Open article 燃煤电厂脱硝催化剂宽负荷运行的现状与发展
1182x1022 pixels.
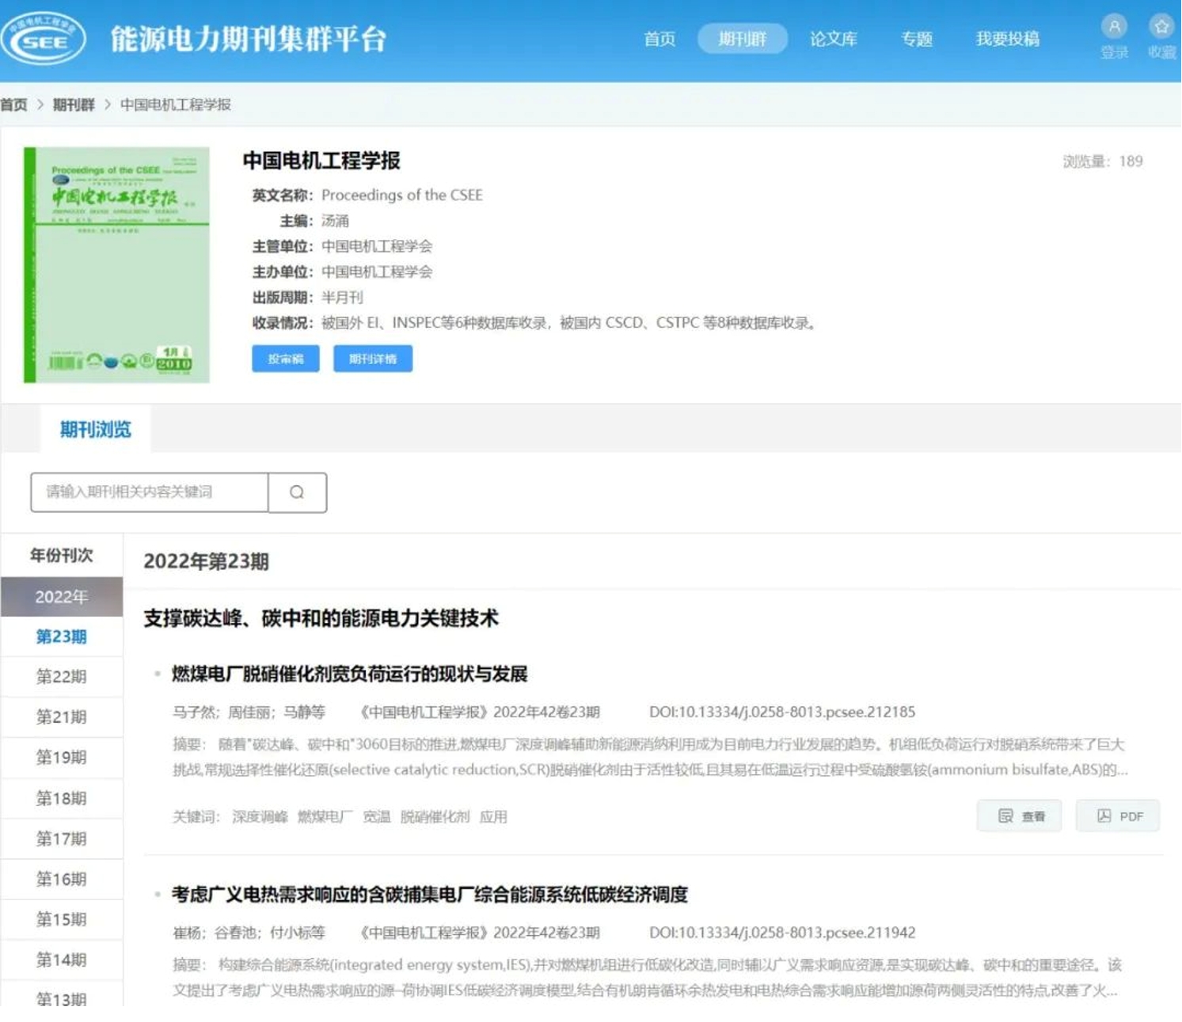tap(349, 674)
